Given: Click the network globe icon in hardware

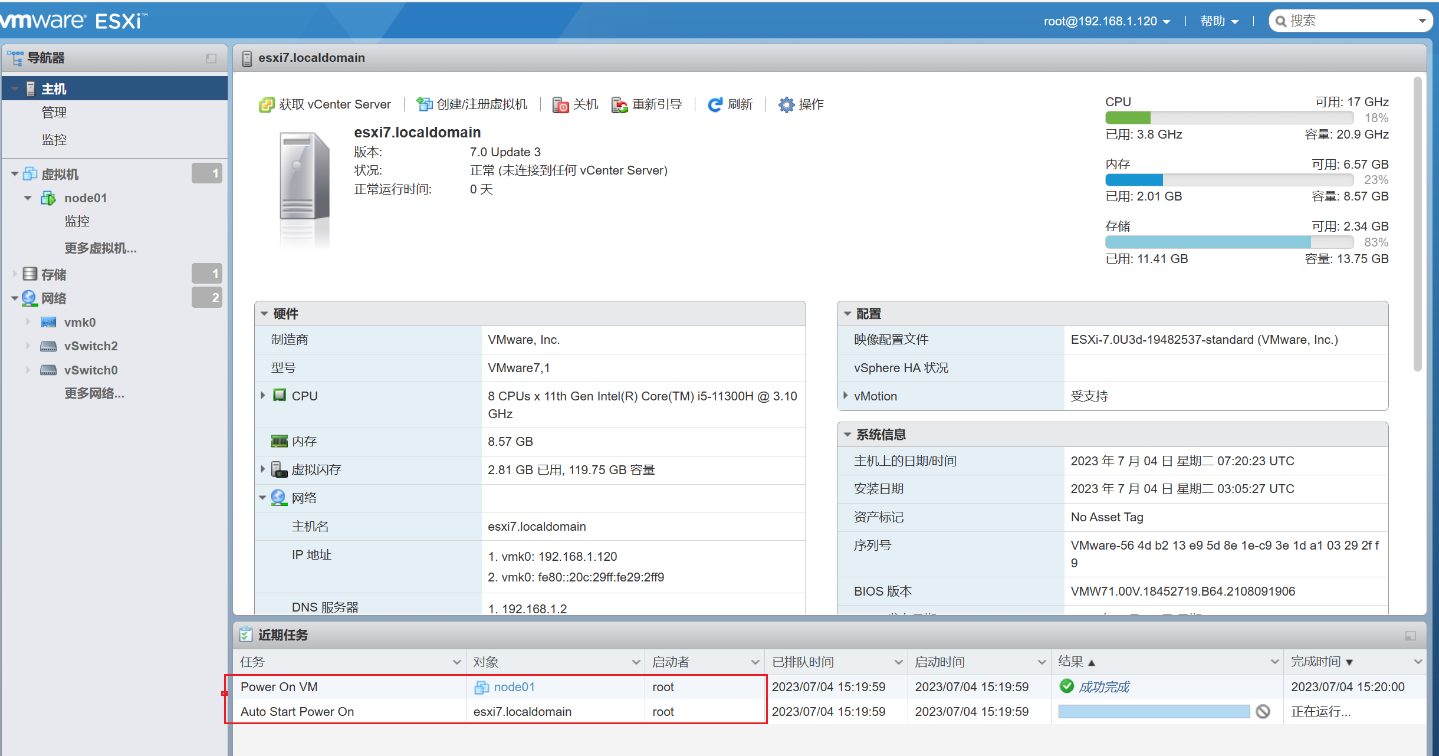Looking at the screenshot, I should pyautogui.click(x=278, y=498).
